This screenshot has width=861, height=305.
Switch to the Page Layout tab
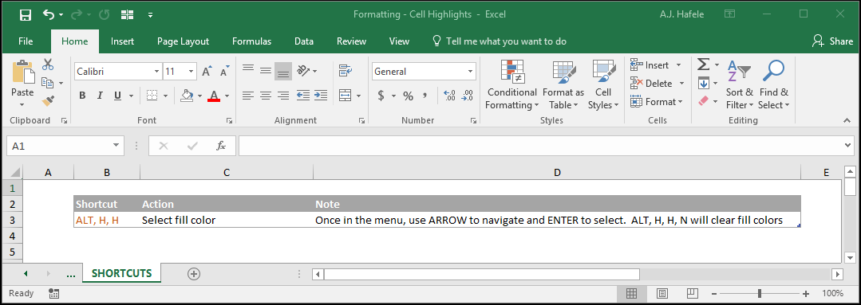pyautogui.click(x=183, y=41)
